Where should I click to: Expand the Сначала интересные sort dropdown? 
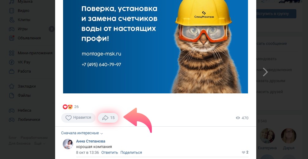pos(82,133)
